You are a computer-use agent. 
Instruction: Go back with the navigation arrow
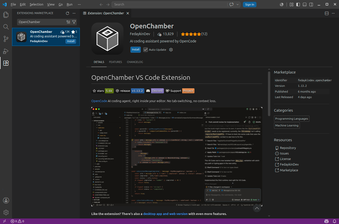[x=101, y=5]
